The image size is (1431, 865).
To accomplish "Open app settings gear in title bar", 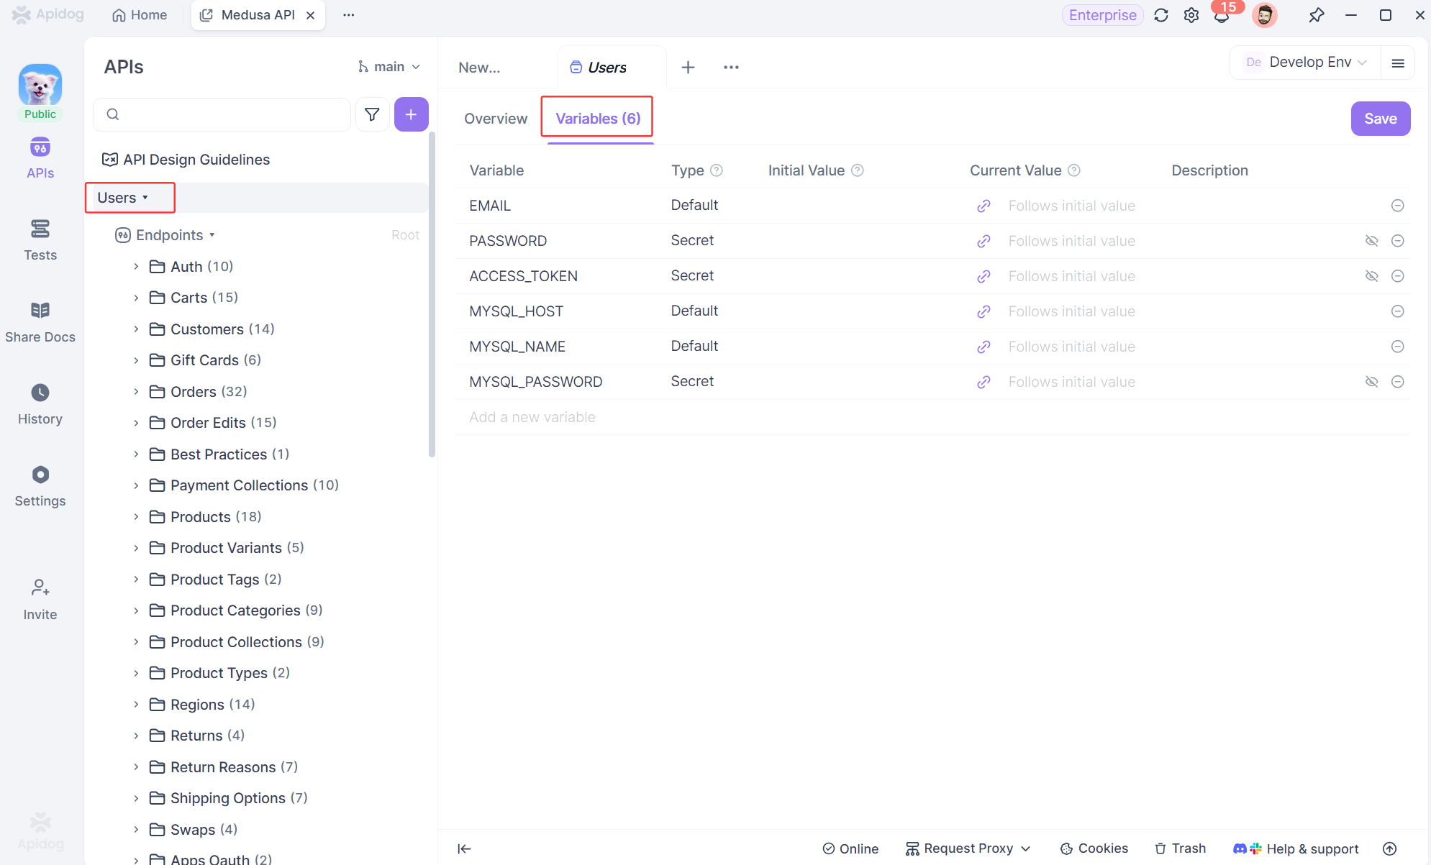I will click(x=1191, y=15).
